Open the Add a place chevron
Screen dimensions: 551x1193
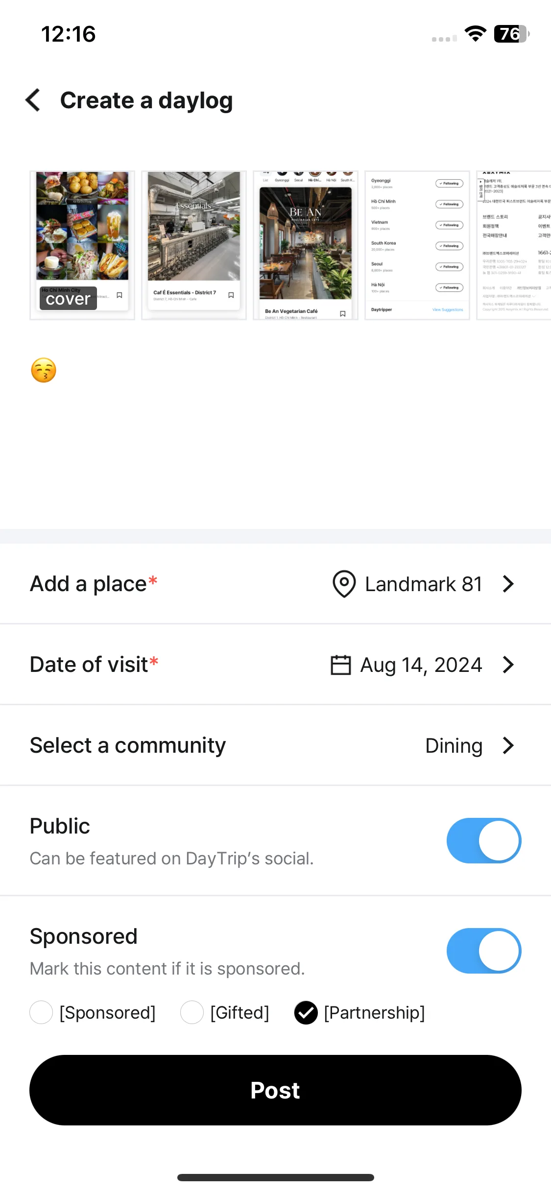pyautogui.click(x=508, y=584)
